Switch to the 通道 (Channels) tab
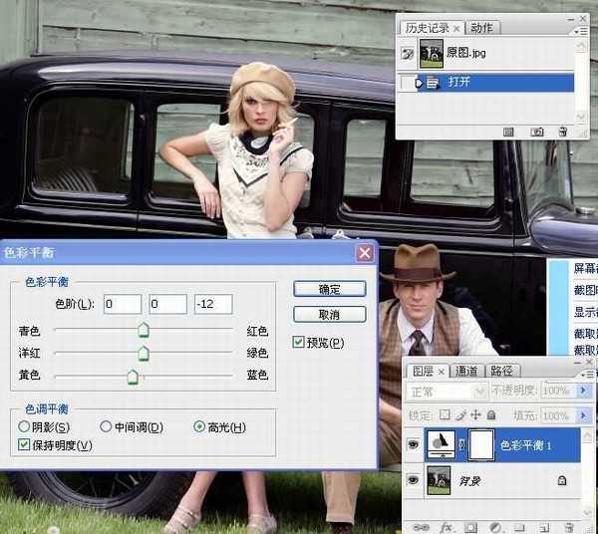 coord(467,371)
